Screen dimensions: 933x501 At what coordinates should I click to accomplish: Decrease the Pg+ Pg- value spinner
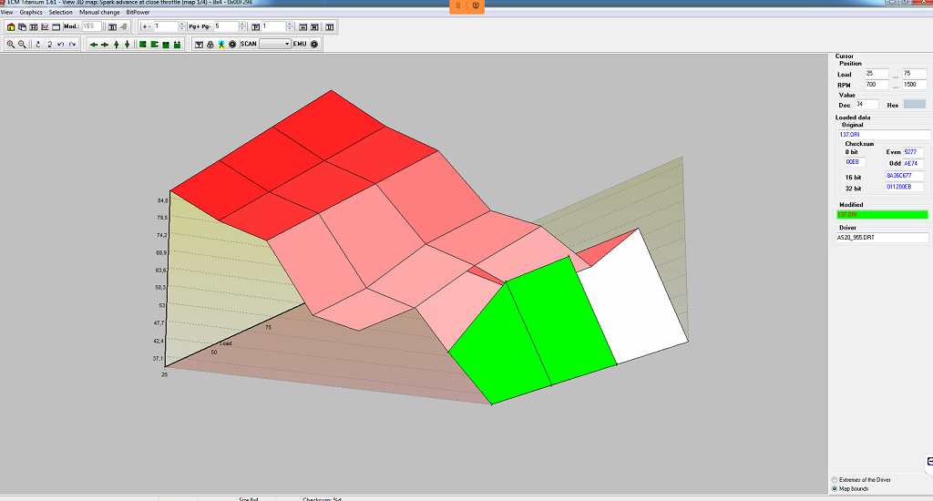tap(242, 28)
